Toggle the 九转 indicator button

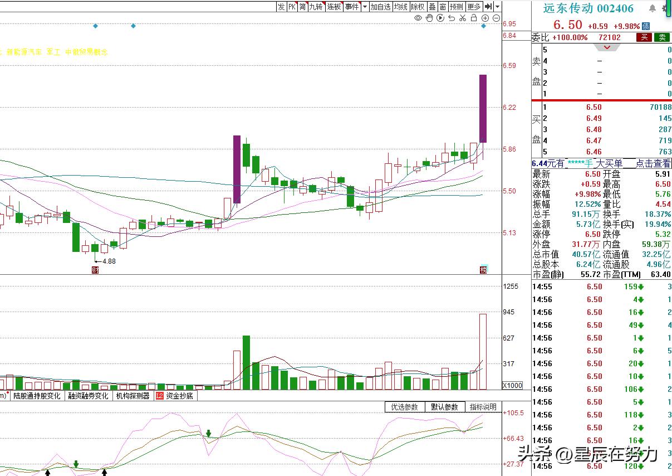316,7
